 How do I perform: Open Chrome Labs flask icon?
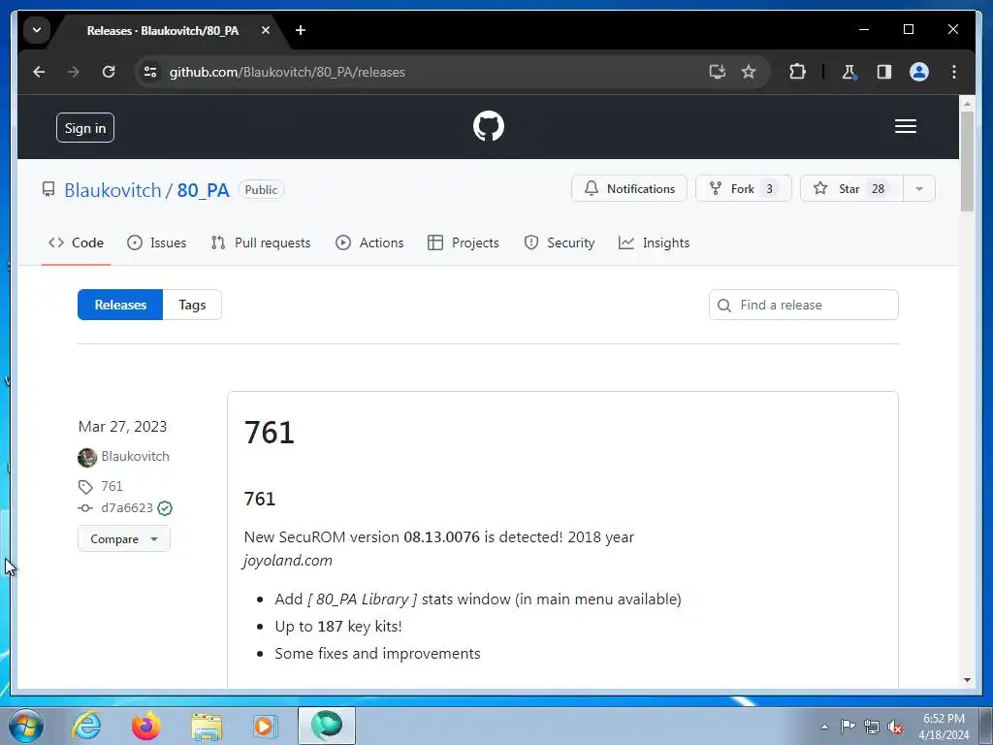(849, 72)
